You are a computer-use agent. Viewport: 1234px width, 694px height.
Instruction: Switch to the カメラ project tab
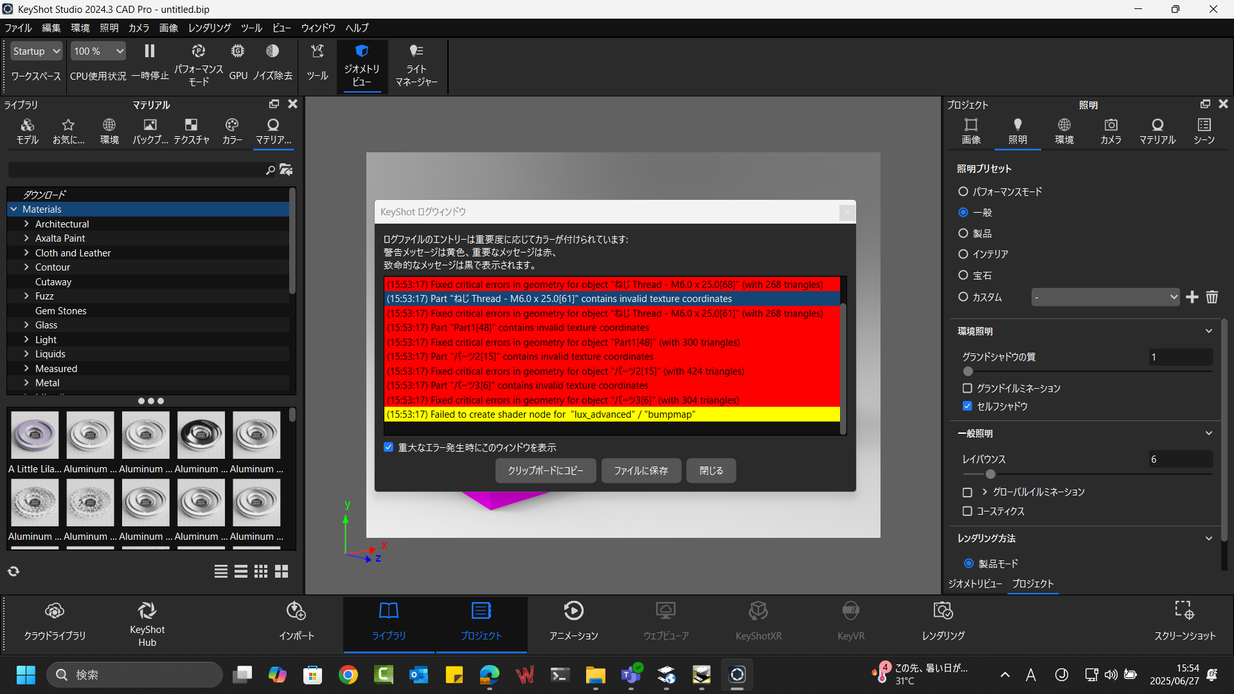coord(1111,131)
